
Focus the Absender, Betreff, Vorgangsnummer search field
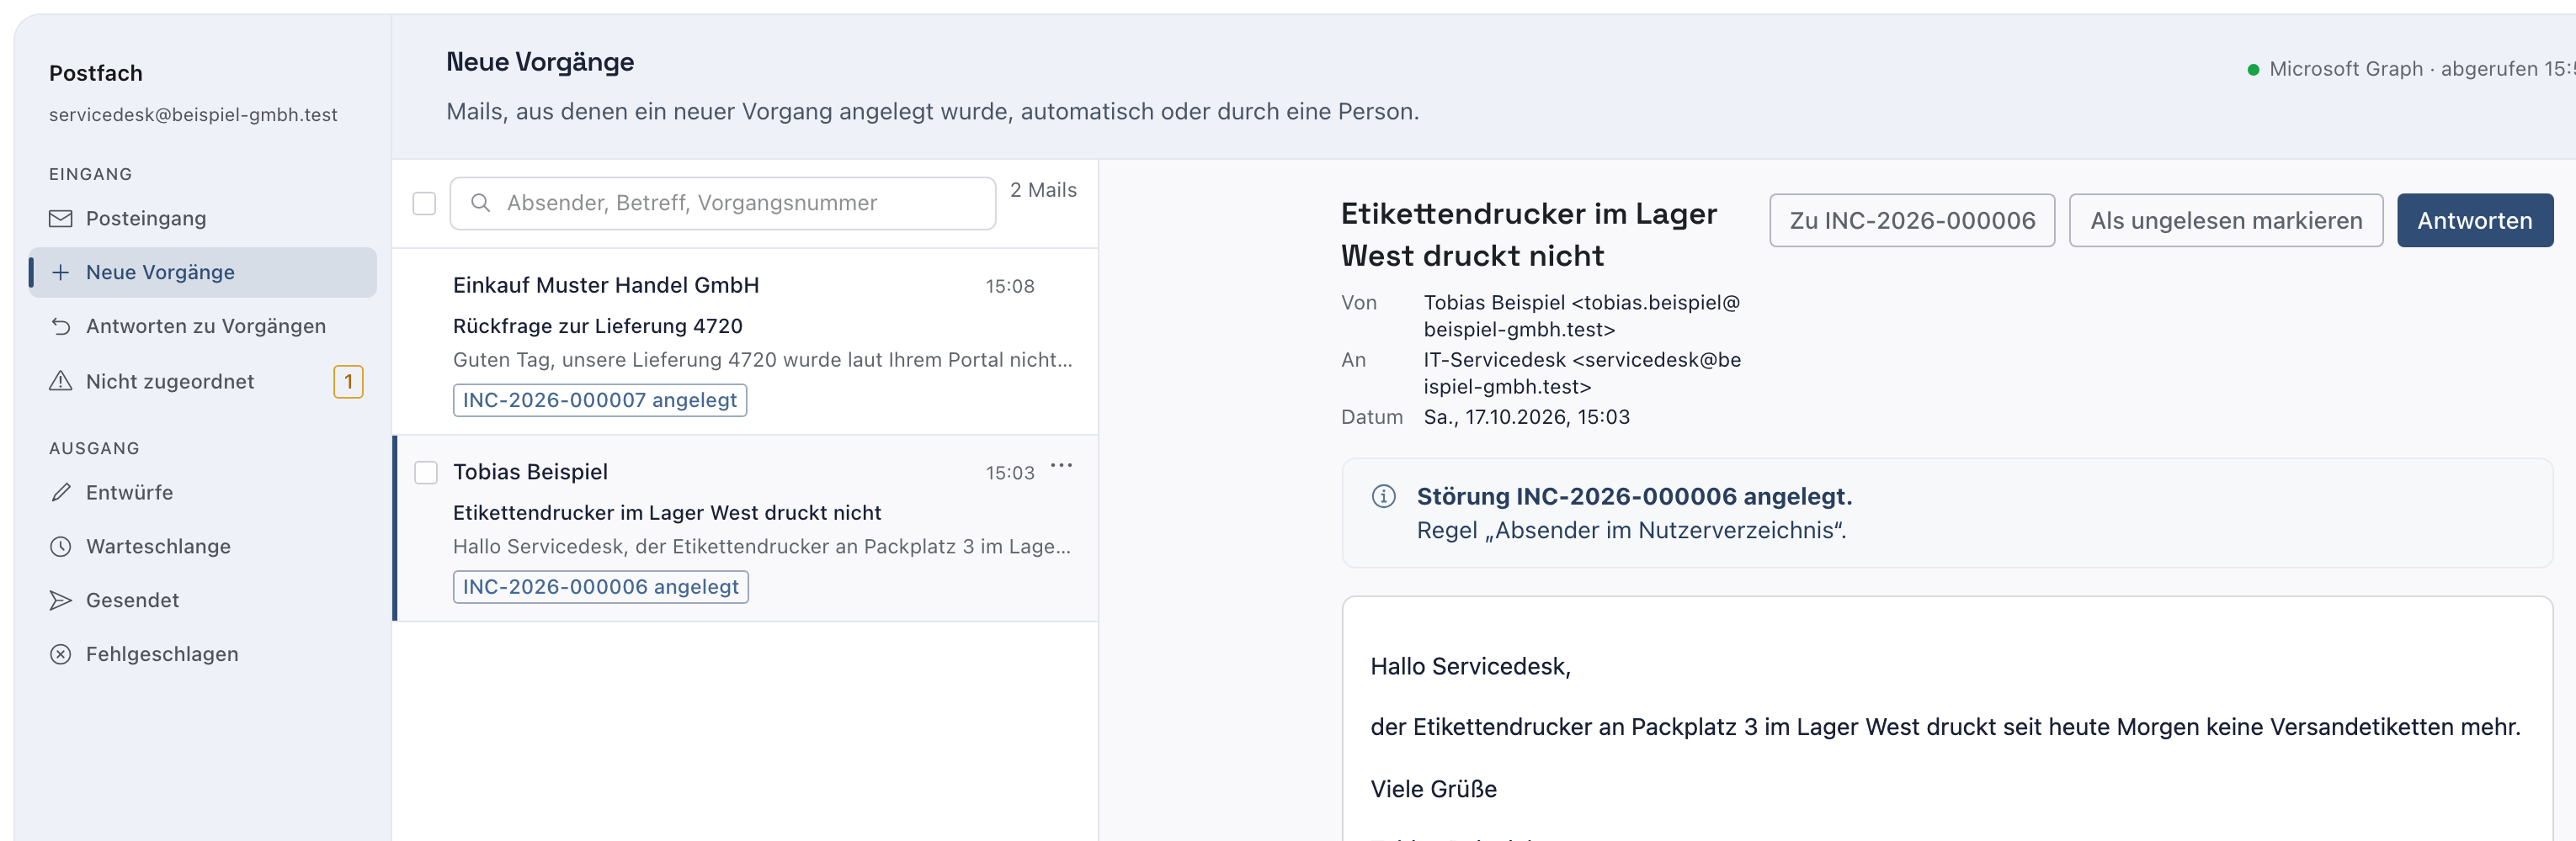722,203
